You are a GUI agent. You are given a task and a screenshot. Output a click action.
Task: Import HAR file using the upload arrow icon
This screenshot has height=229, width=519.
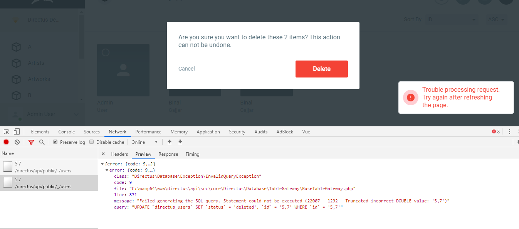coord(170,142)
